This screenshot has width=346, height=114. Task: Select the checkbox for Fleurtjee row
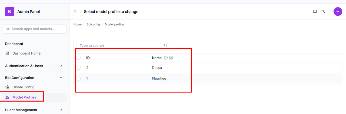79,79
